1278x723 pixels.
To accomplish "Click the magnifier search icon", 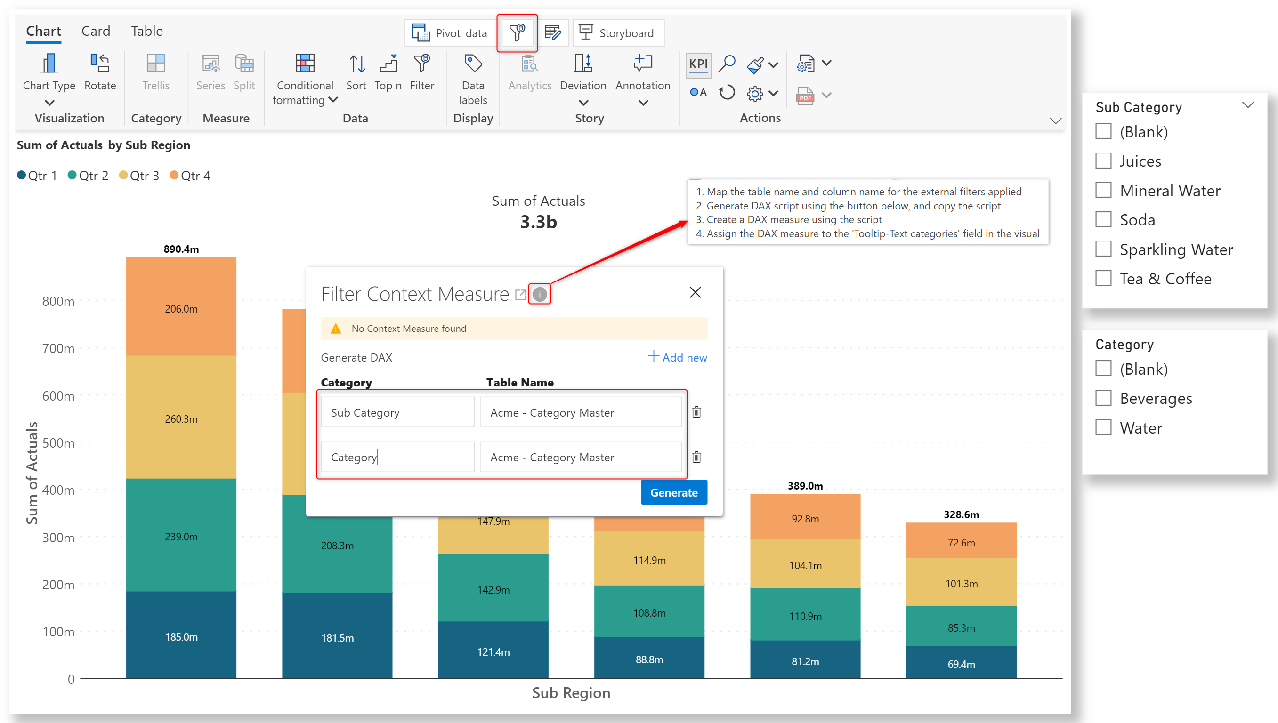I will click(x=727, y=64).
